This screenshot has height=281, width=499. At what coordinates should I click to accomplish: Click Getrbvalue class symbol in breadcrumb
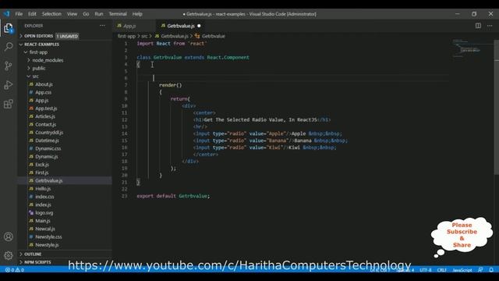pos(213,37)
